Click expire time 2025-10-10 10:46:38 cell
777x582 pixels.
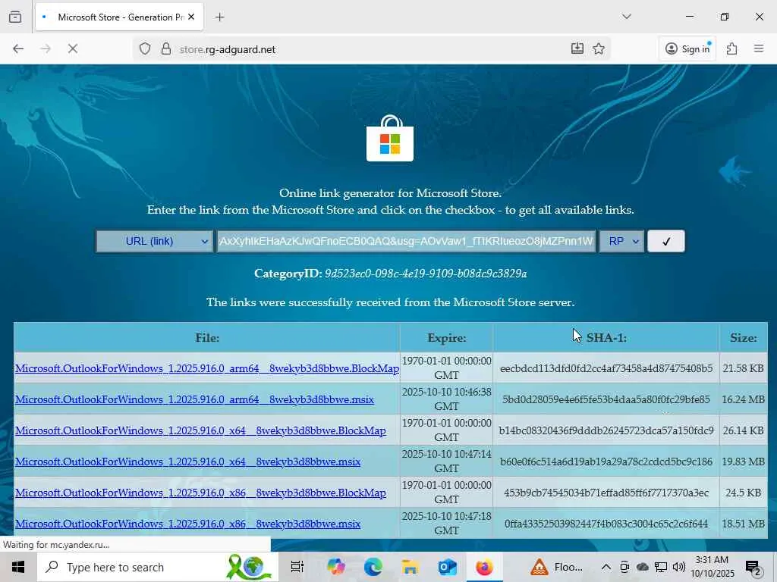point(446,399)
